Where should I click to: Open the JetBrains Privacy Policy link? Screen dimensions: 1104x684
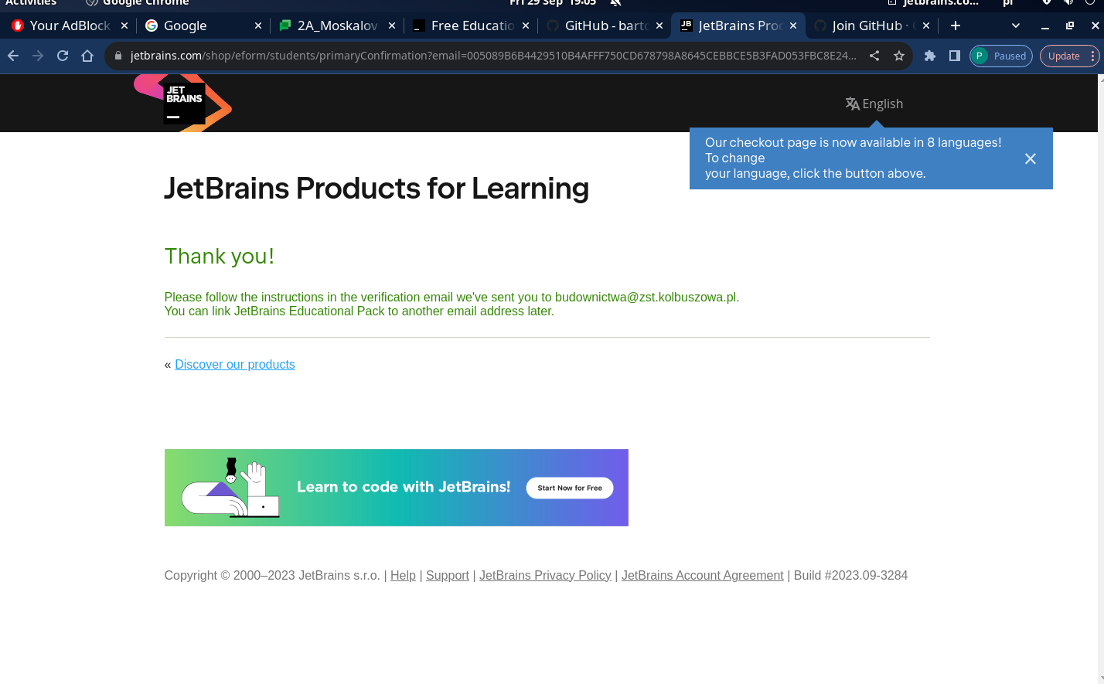point(545,575)
